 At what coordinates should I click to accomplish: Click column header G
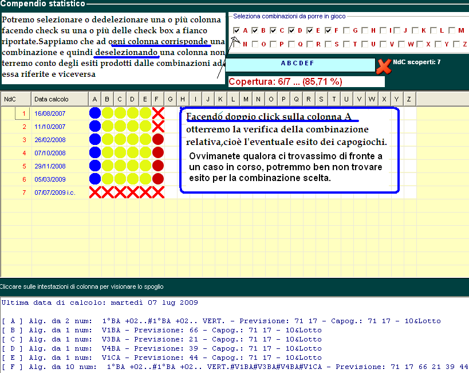tap(170, 99)
